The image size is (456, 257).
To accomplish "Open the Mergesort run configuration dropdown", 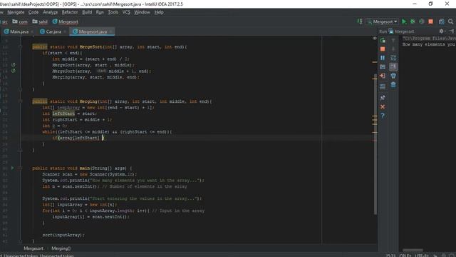I will 382,21.
